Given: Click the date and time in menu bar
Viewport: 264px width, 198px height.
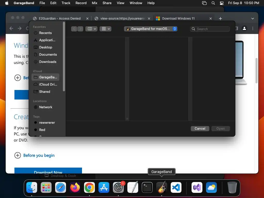Looking at the screenshot, I should [x=243, y=3].
